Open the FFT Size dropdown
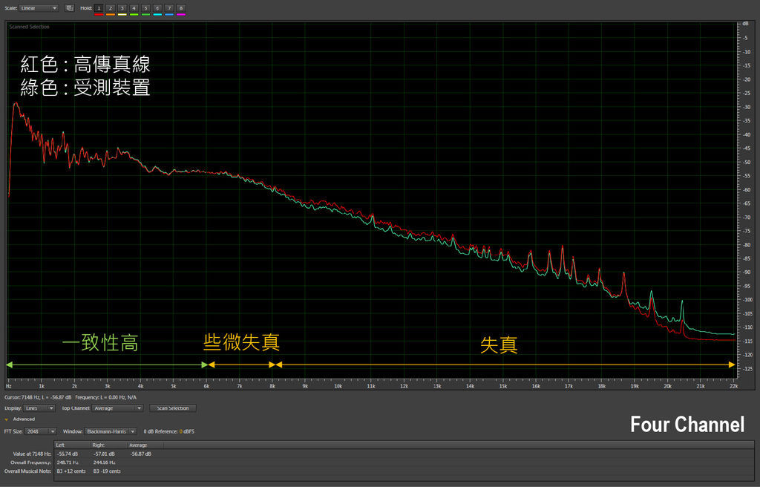 [41, 431]
